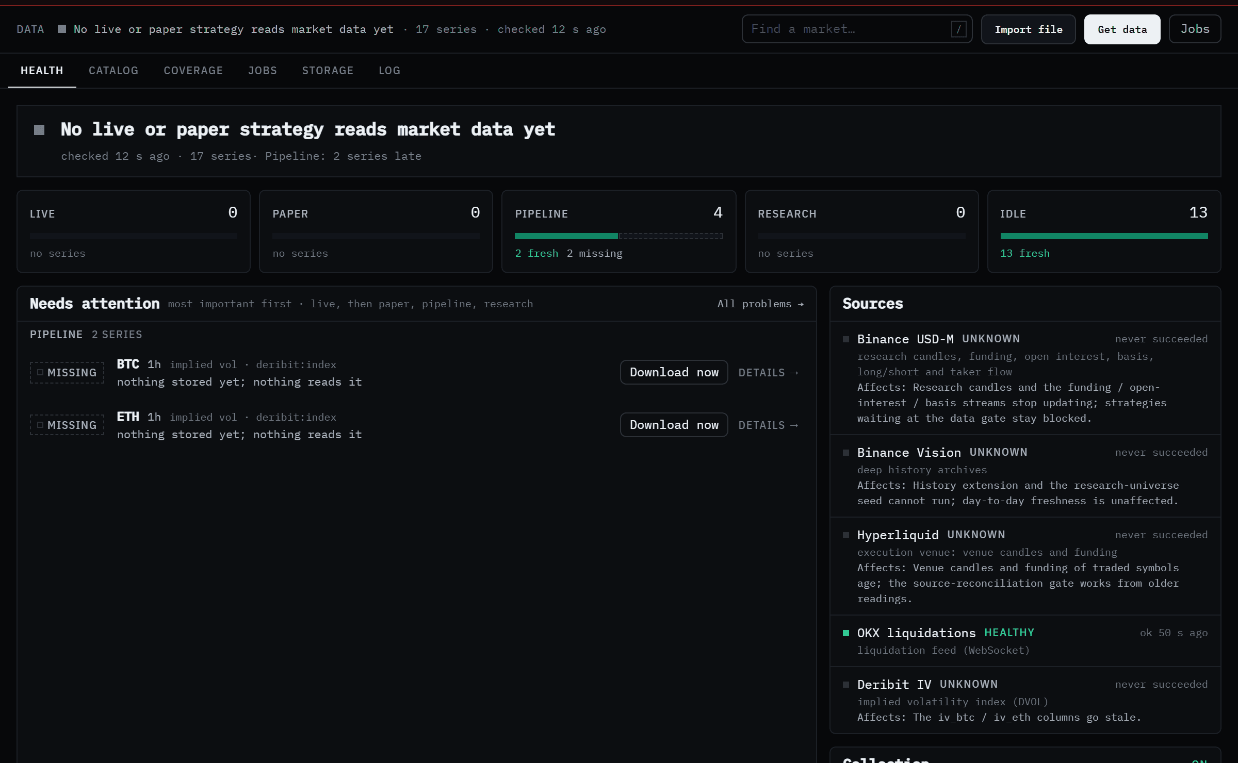Viewport: 1238px width, 763px height.
Task: Open Details for the ETH implied vol row
Action: point(768,425)
